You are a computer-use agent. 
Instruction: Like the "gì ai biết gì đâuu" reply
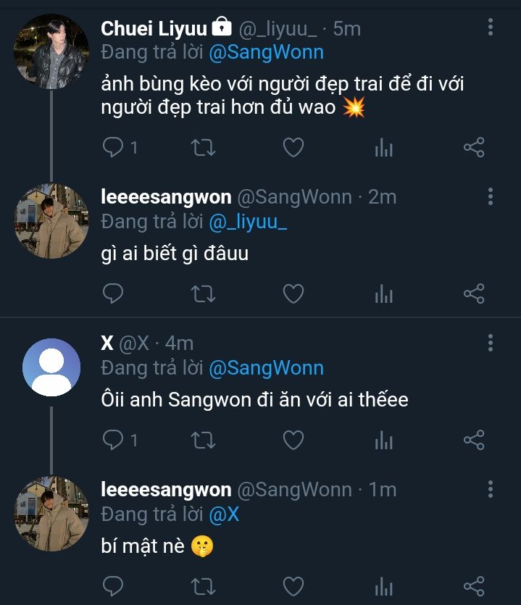coord(293,293)
